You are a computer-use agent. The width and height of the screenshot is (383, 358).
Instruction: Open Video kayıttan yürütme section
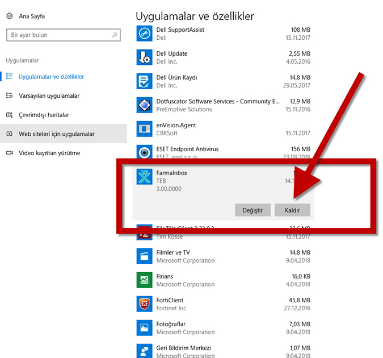pyautogui.click(x=49, y=153)
